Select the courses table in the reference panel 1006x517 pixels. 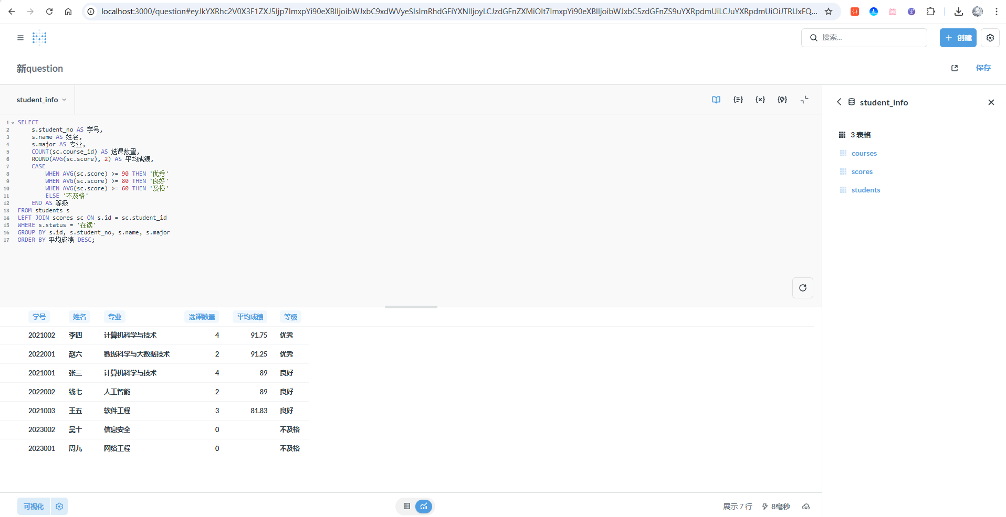tap(864, 154)
